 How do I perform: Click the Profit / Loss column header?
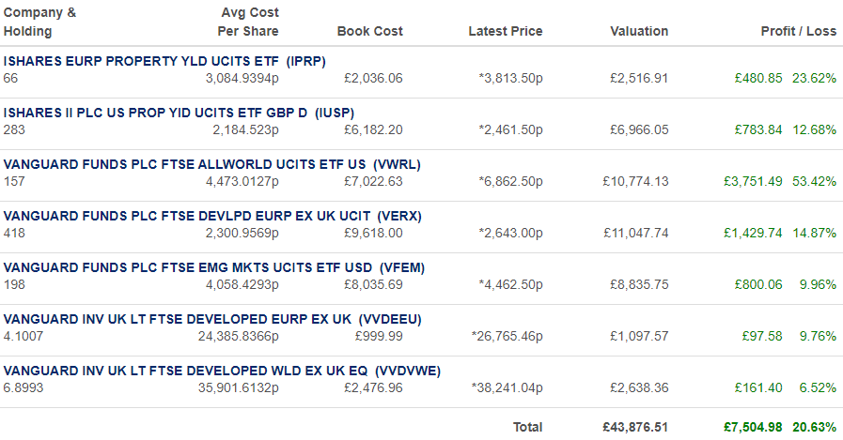pos(799,31)
